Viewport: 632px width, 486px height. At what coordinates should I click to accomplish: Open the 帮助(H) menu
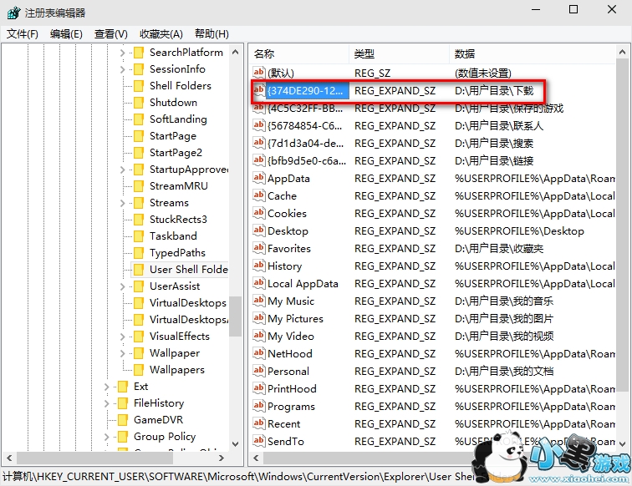[212, 34]
